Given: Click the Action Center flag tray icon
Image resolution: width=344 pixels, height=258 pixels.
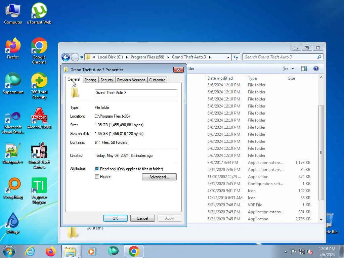Looking at the screenshot, I should tap(294, 251).
